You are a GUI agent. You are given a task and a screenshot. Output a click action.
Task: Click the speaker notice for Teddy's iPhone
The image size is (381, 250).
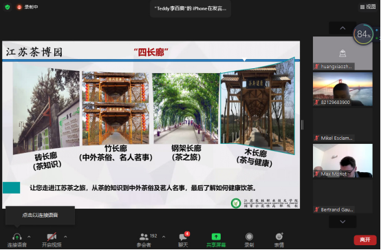(x=190, y=8)
